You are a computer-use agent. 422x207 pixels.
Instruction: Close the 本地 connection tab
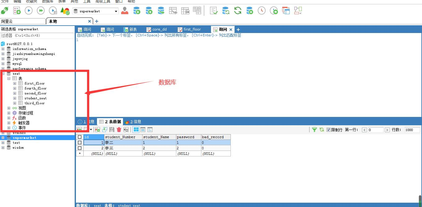[90, 21]
